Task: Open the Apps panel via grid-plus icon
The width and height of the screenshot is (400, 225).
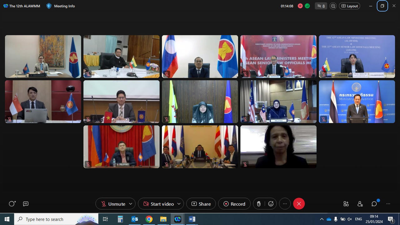Action: 346,204
